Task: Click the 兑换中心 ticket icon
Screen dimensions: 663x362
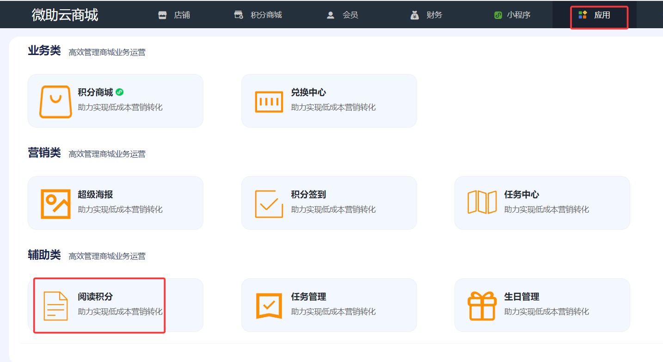Action: [x=269, y=102]
